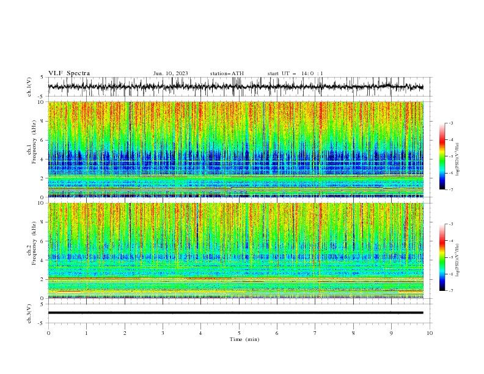Image resolution: width=484 pixels, height=374 pixels.
Task: Click inside the ch.1 spectrogram panel
Action: (236, 149)
